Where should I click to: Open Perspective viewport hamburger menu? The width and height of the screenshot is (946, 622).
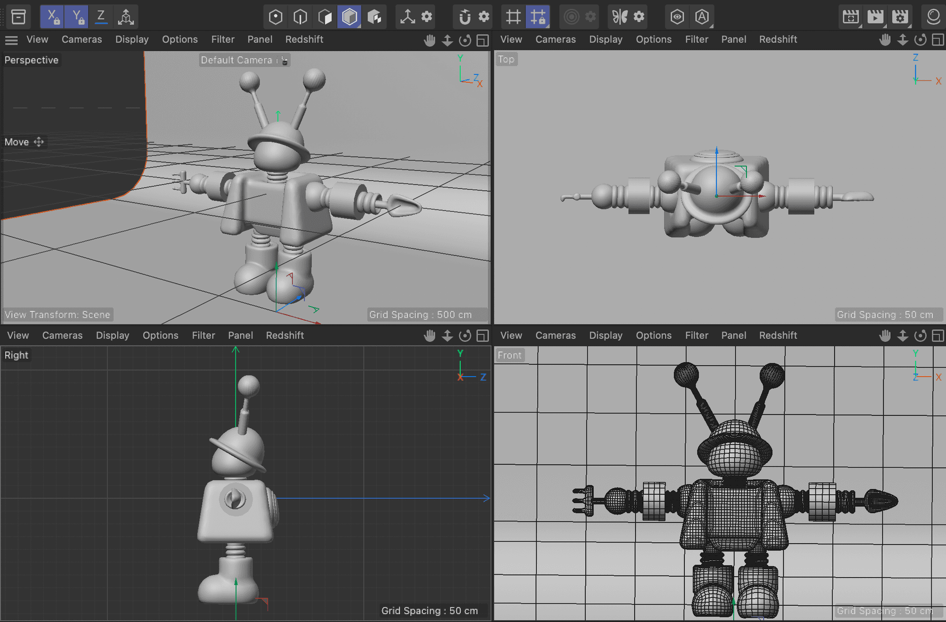point(11,40)
